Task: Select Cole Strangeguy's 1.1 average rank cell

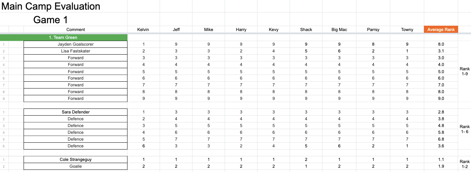Action: tap(441, 160)
